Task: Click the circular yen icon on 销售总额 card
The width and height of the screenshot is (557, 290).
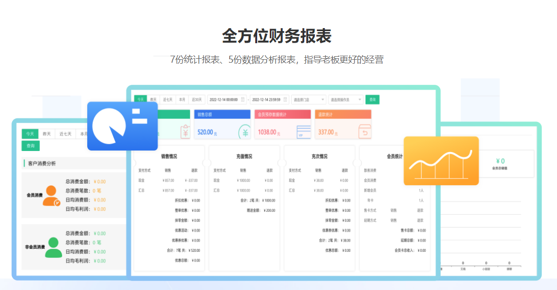Action: click(x=245, y=132)
